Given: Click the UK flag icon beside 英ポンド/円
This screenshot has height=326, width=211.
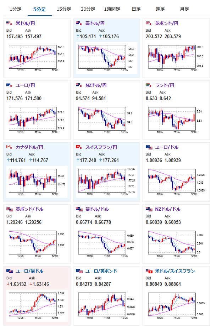Looking at the screenshot, I should (x=149, y=23).
